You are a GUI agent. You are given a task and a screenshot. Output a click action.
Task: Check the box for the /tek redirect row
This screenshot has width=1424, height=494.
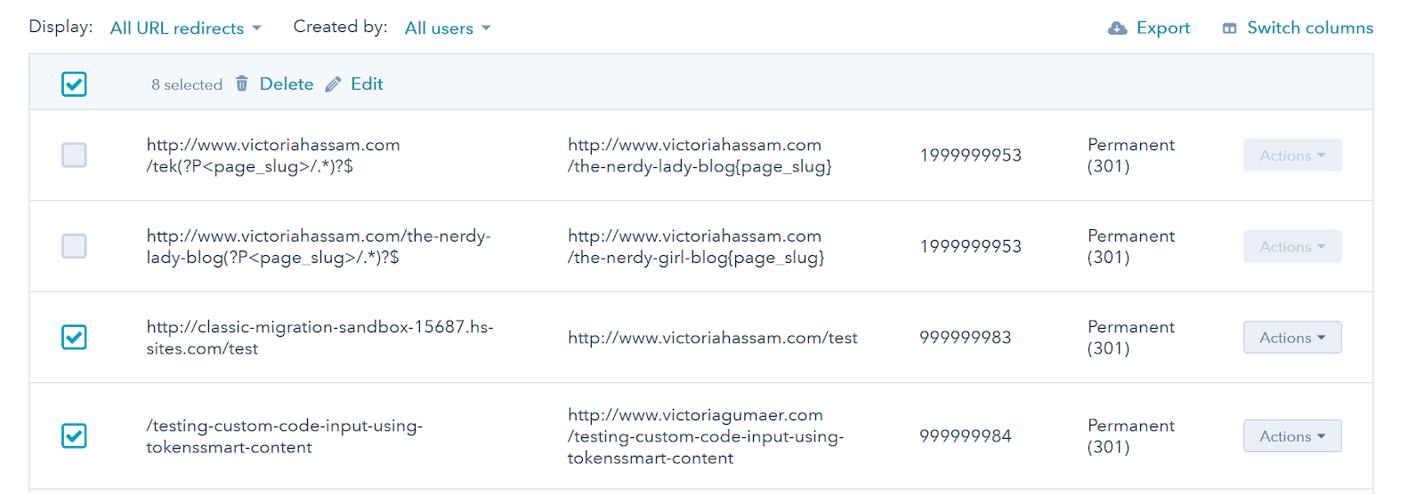(x=74, y=155)
